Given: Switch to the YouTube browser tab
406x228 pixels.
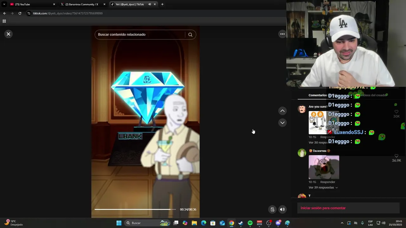Looking at the screenshot, I should [x=32, y=4].
